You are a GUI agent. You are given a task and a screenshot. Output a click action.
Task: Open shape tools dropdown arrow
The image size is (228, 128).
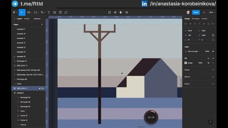click(38, 12)
